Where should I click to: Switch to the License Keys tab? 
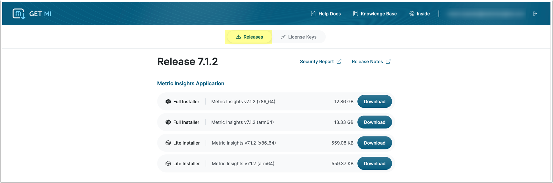(299, 37)
